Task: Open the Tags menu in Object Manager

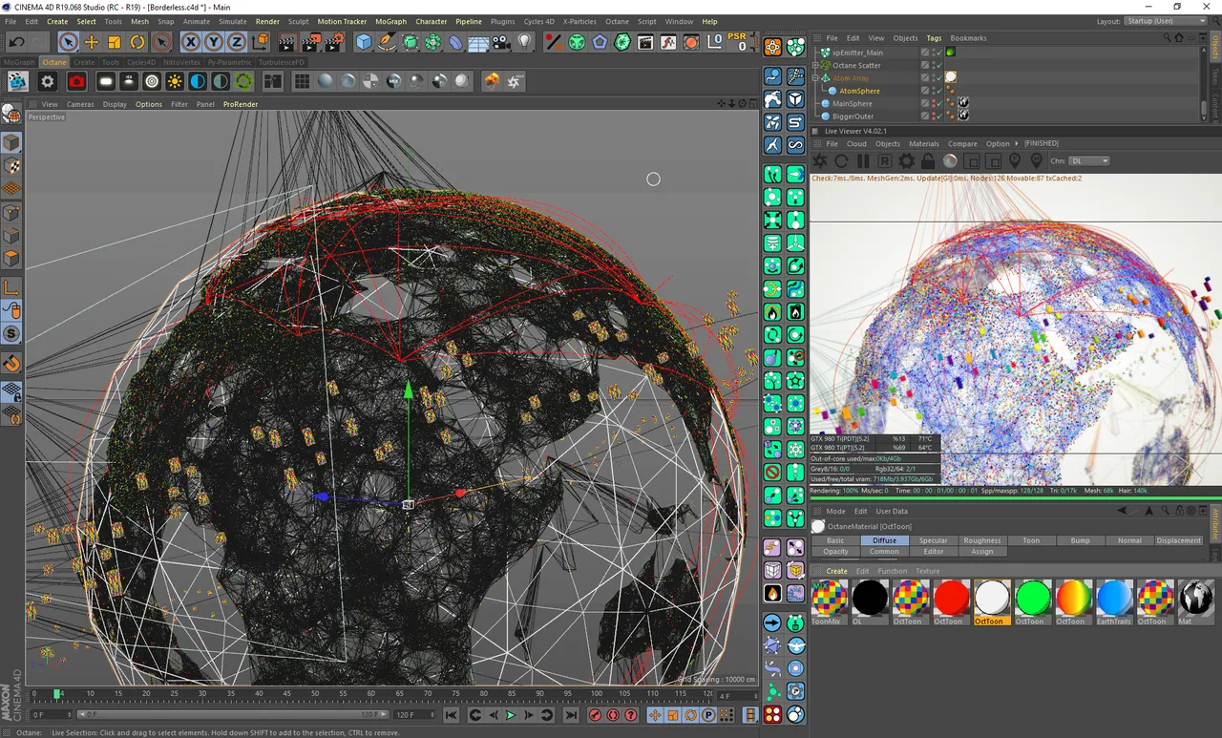Action: [x=934, y=38]
